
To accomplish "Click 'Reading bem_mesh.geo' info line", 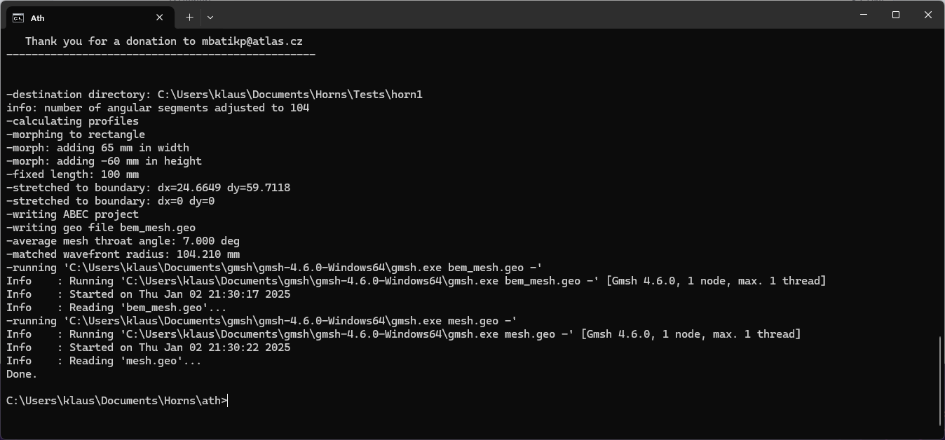I will (x=116, y=308).
